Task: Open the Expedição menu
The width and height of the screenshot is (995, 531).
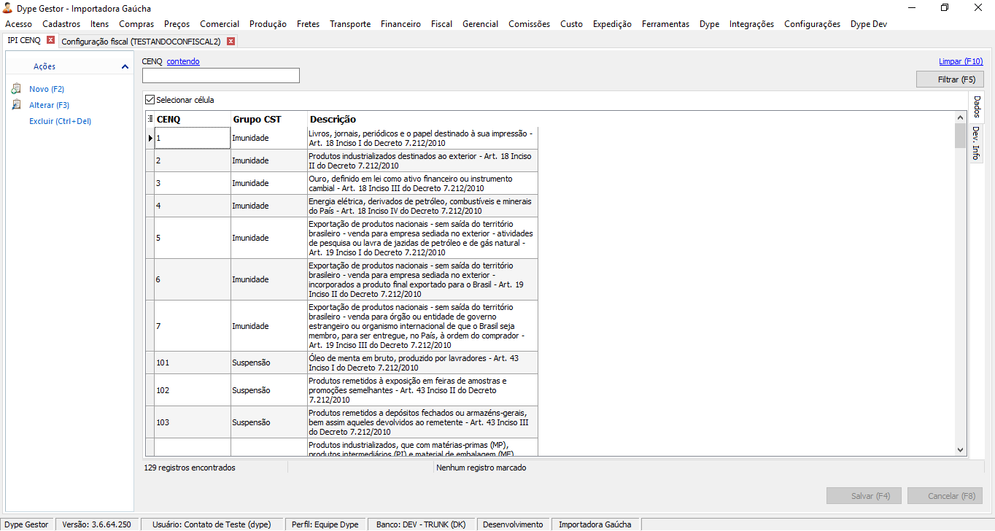Action: (613, 24)
